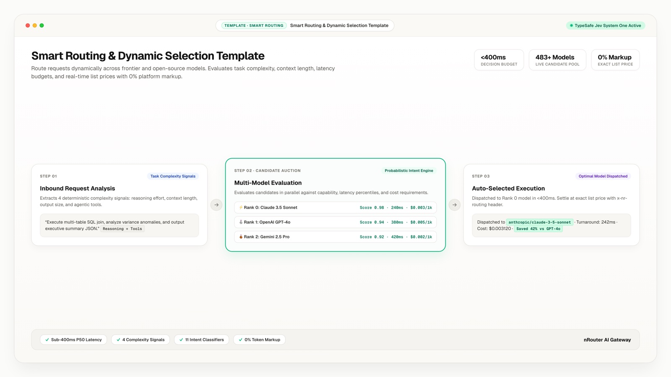This screenshot has height=377, width=671.
Task: Open the 0% Markup exact list price card
Action: [615, 60]
